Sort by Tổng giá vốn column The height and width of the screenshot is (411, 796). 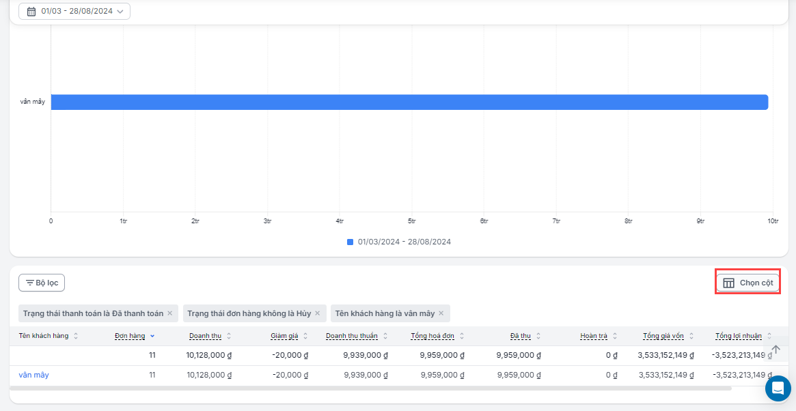tap(668, 336)
